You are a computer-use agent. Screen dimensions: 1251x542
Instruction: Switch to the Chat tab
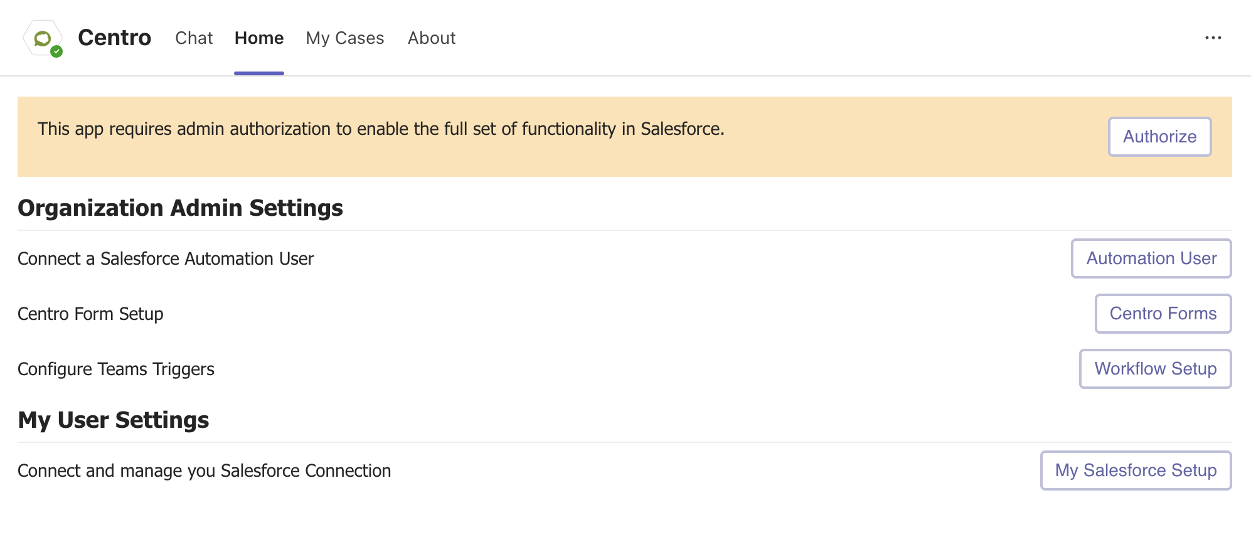(194, 38)
